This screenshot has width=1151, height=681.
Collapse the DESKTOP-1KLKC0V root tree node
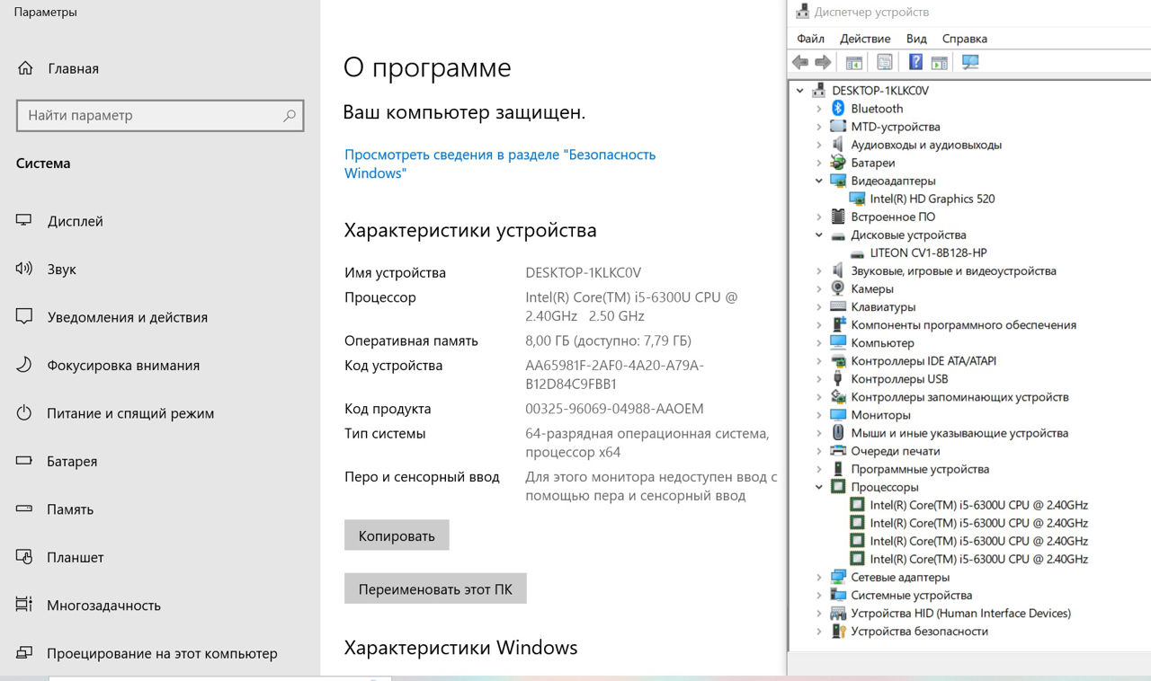pos(800,91)
